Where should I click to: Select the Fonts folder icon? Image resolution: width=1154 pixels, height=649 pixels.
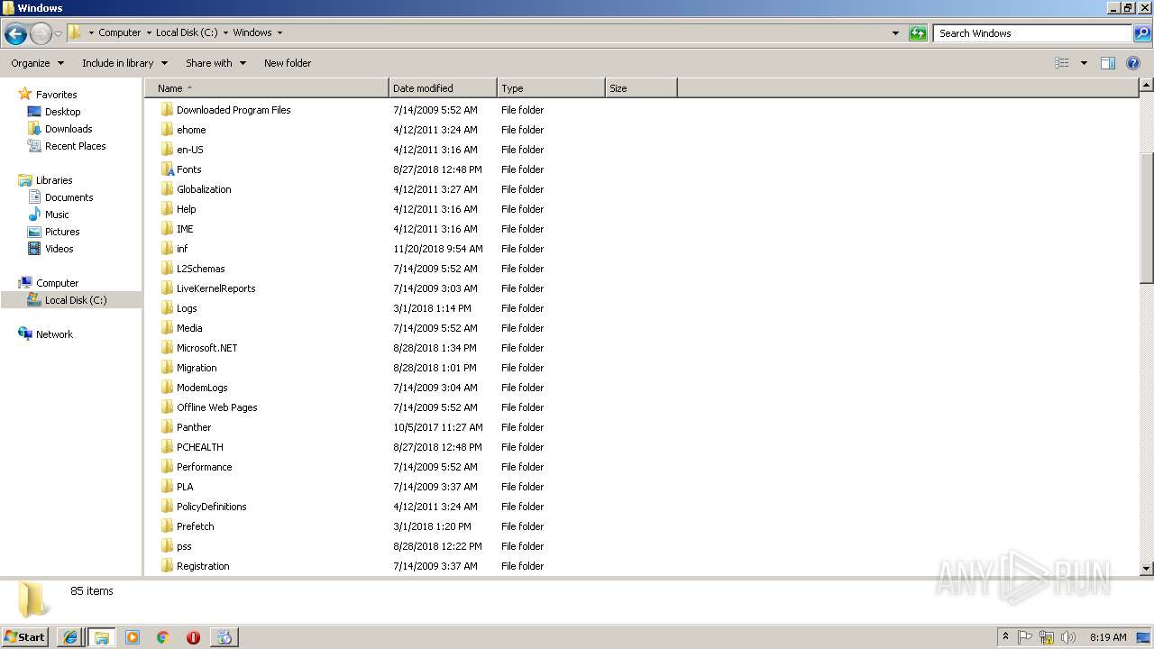(x=167, y=169)
